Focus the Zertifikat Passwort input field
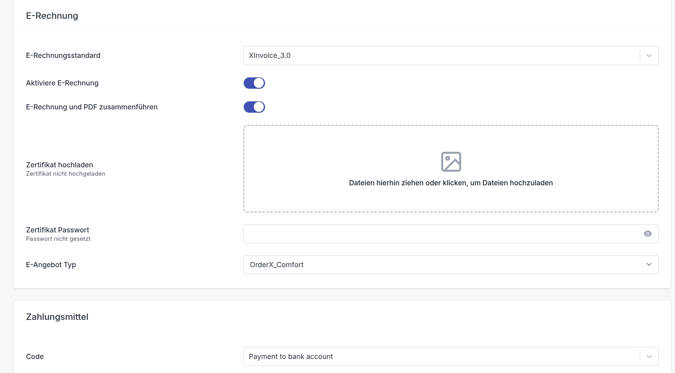Screen dimensions: 675x373 (x=450, y=234)
